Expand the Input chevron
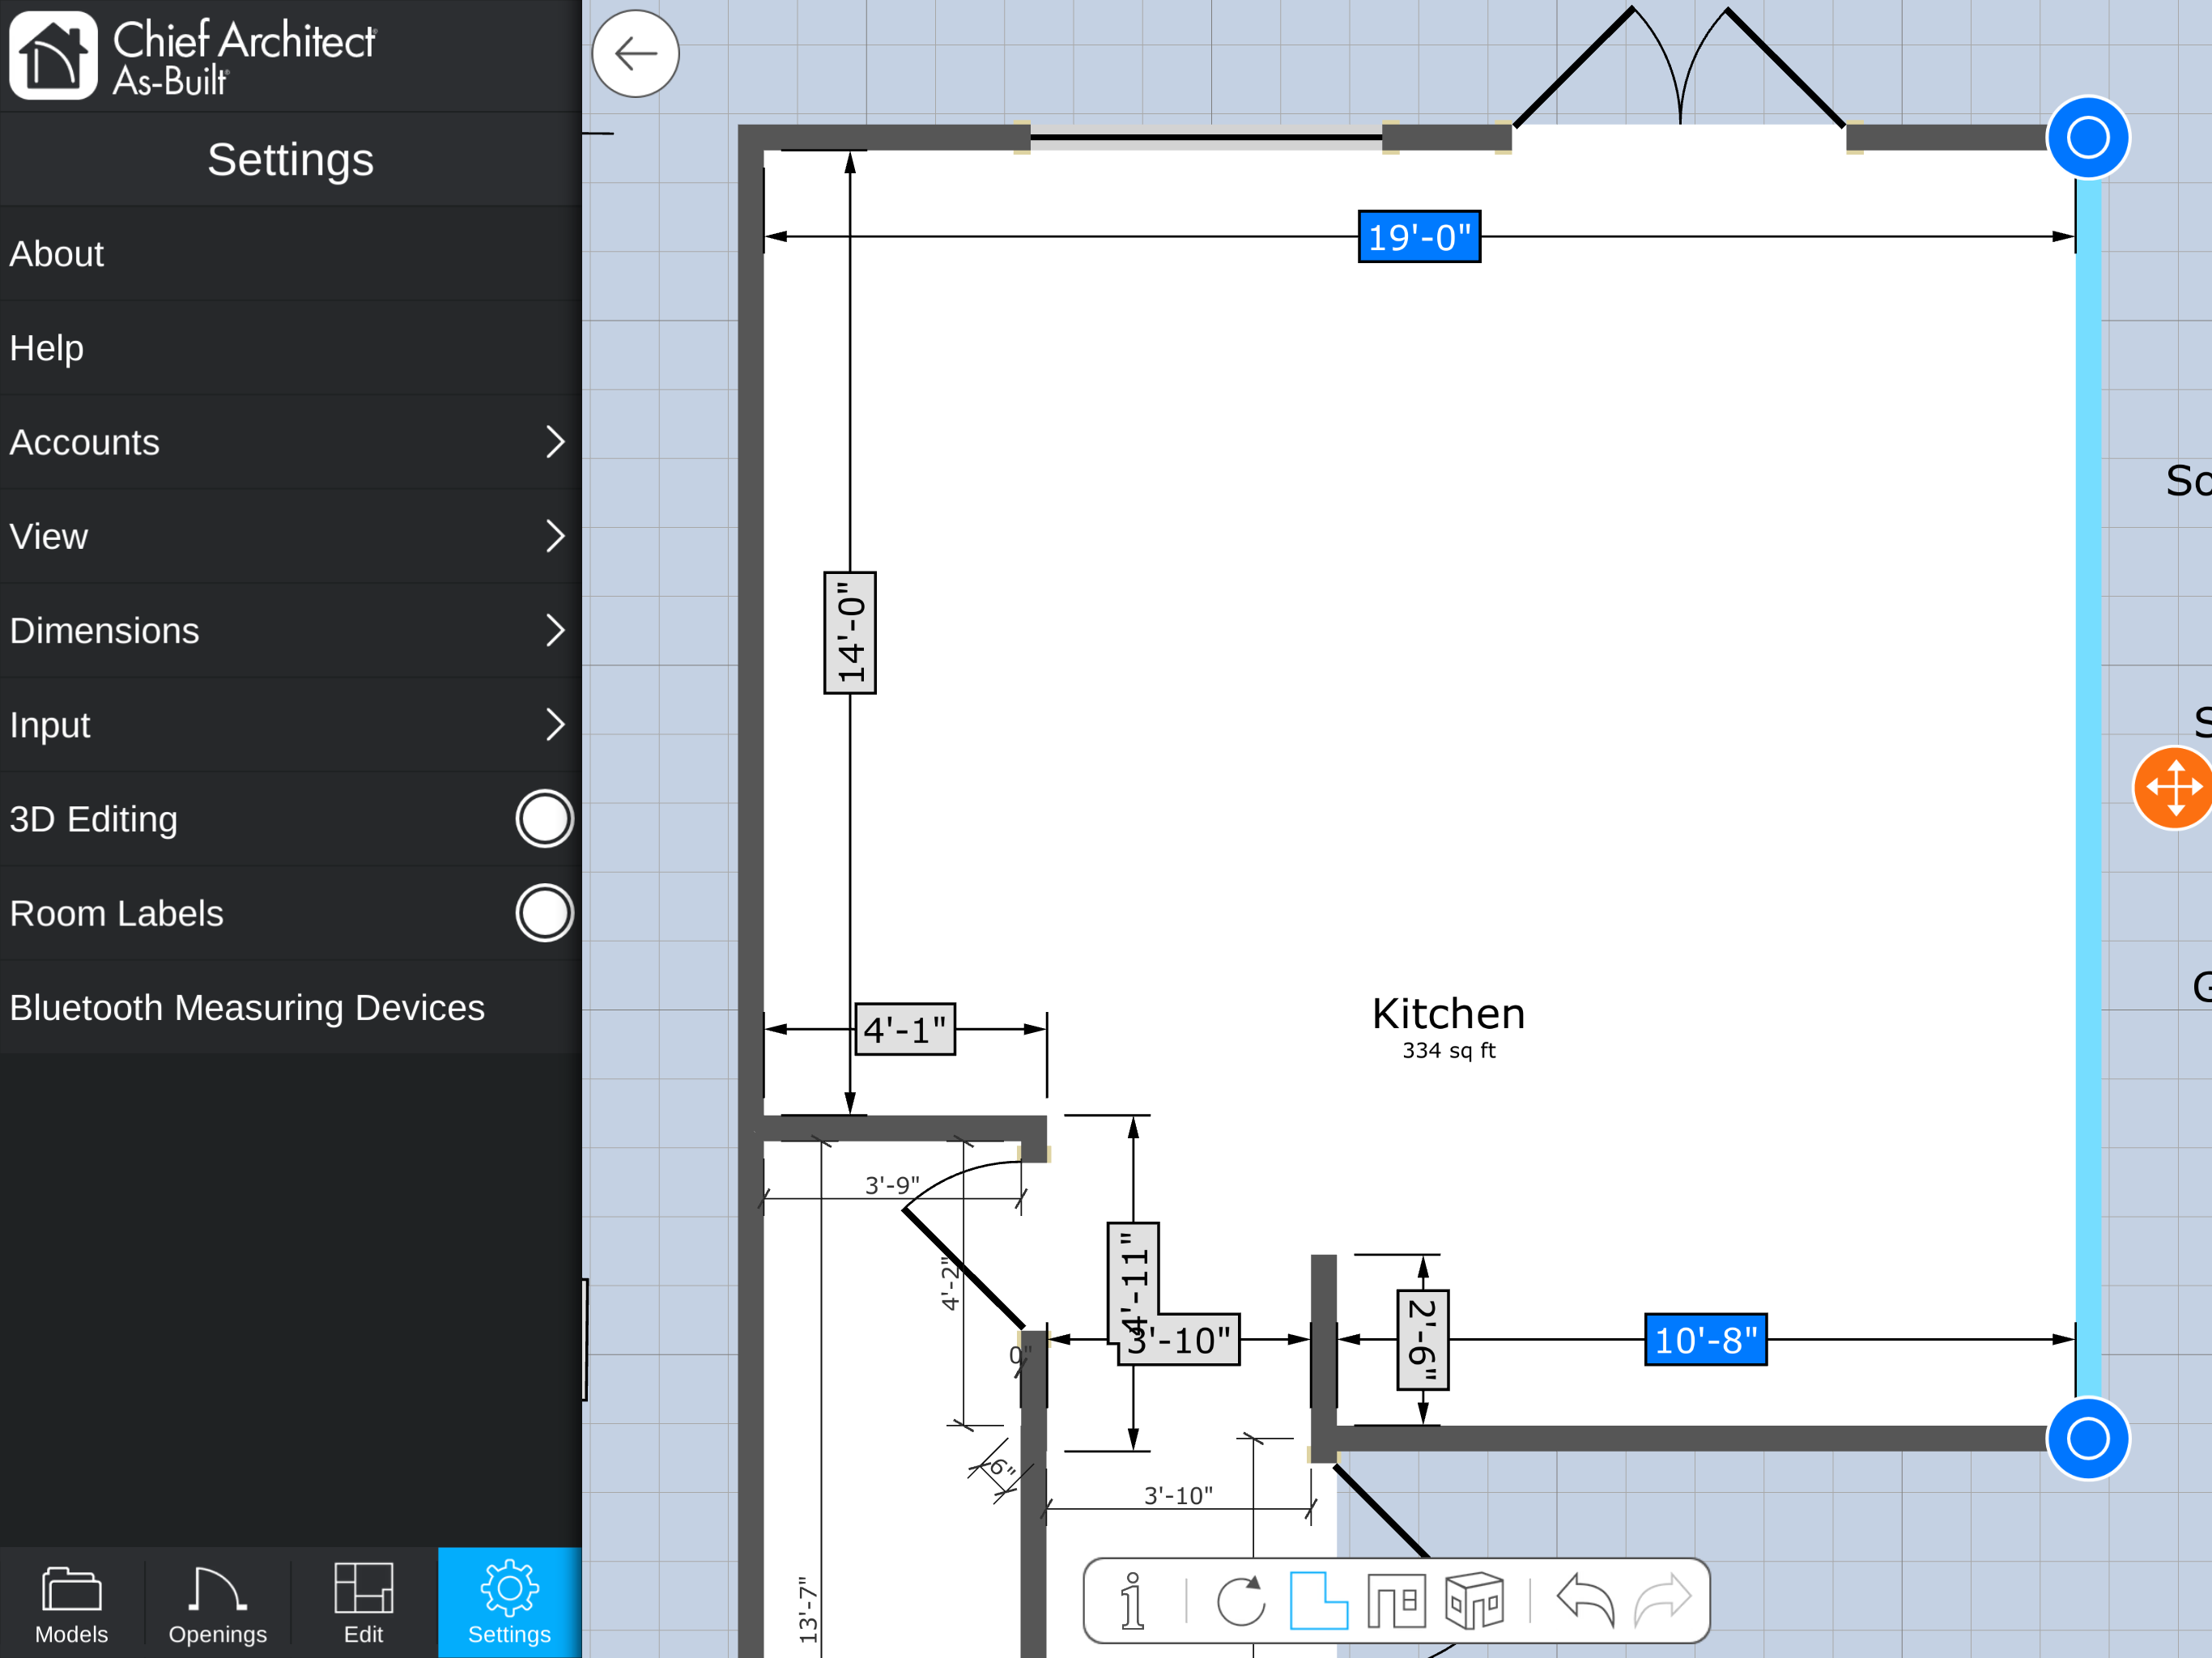This screenshot has height=1658, width=2212. (x=555, y=724)
